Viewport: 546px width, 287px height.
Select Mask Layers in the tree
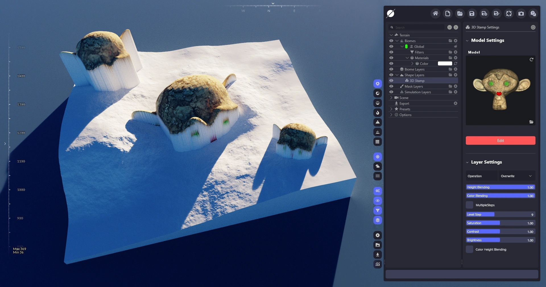pyautogui.click(x=413, y=86)
